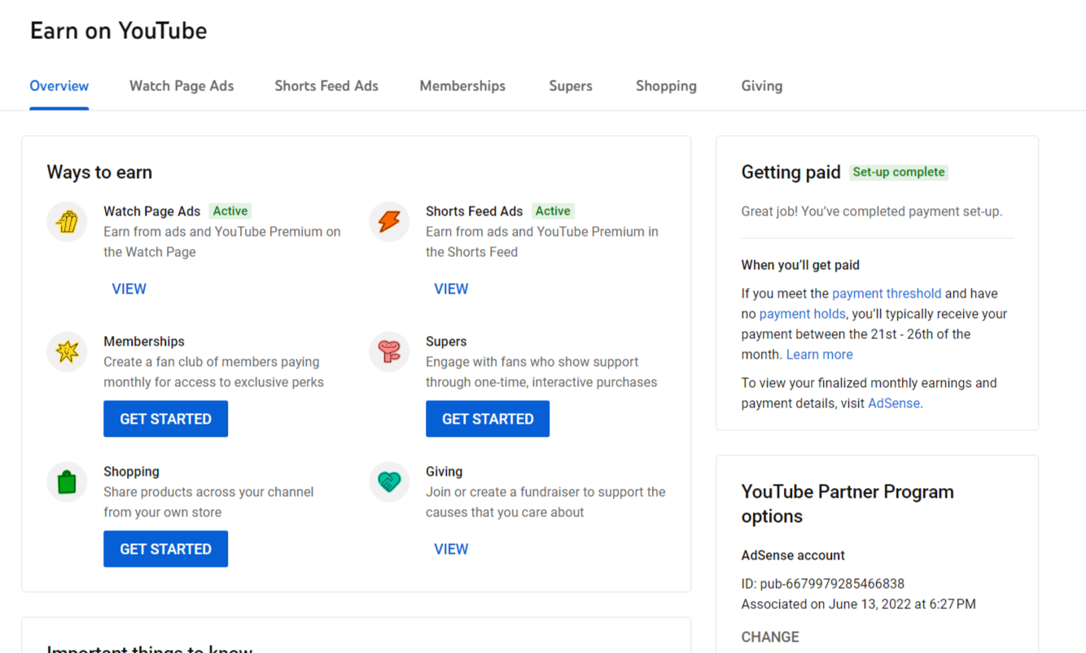Screen dimensions: 1086x653
Task: Switch to the Giving tab
Action: (762, 86)
